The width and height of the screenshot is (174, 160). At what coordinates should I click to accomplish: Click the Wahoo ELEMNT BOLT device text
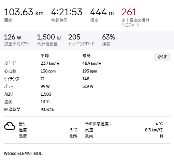coord(24,154)
